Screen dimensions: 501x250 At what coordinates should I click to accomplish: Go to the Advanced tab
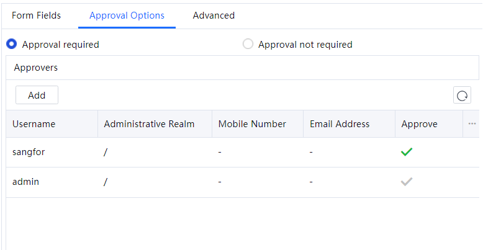[214, 16]
